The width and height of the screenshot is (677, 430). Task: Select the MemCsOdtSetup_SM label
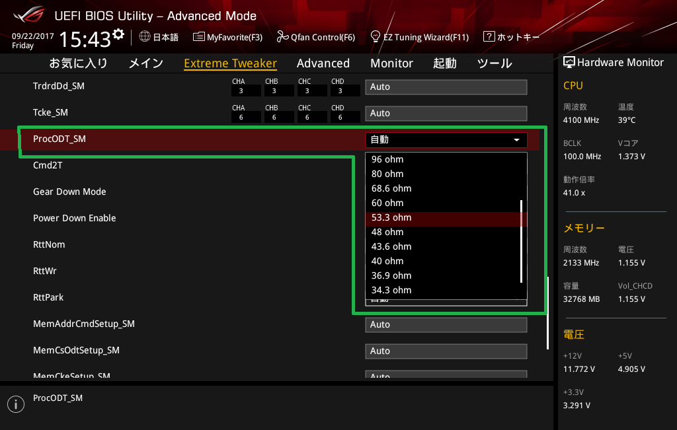tap(76, 350)
